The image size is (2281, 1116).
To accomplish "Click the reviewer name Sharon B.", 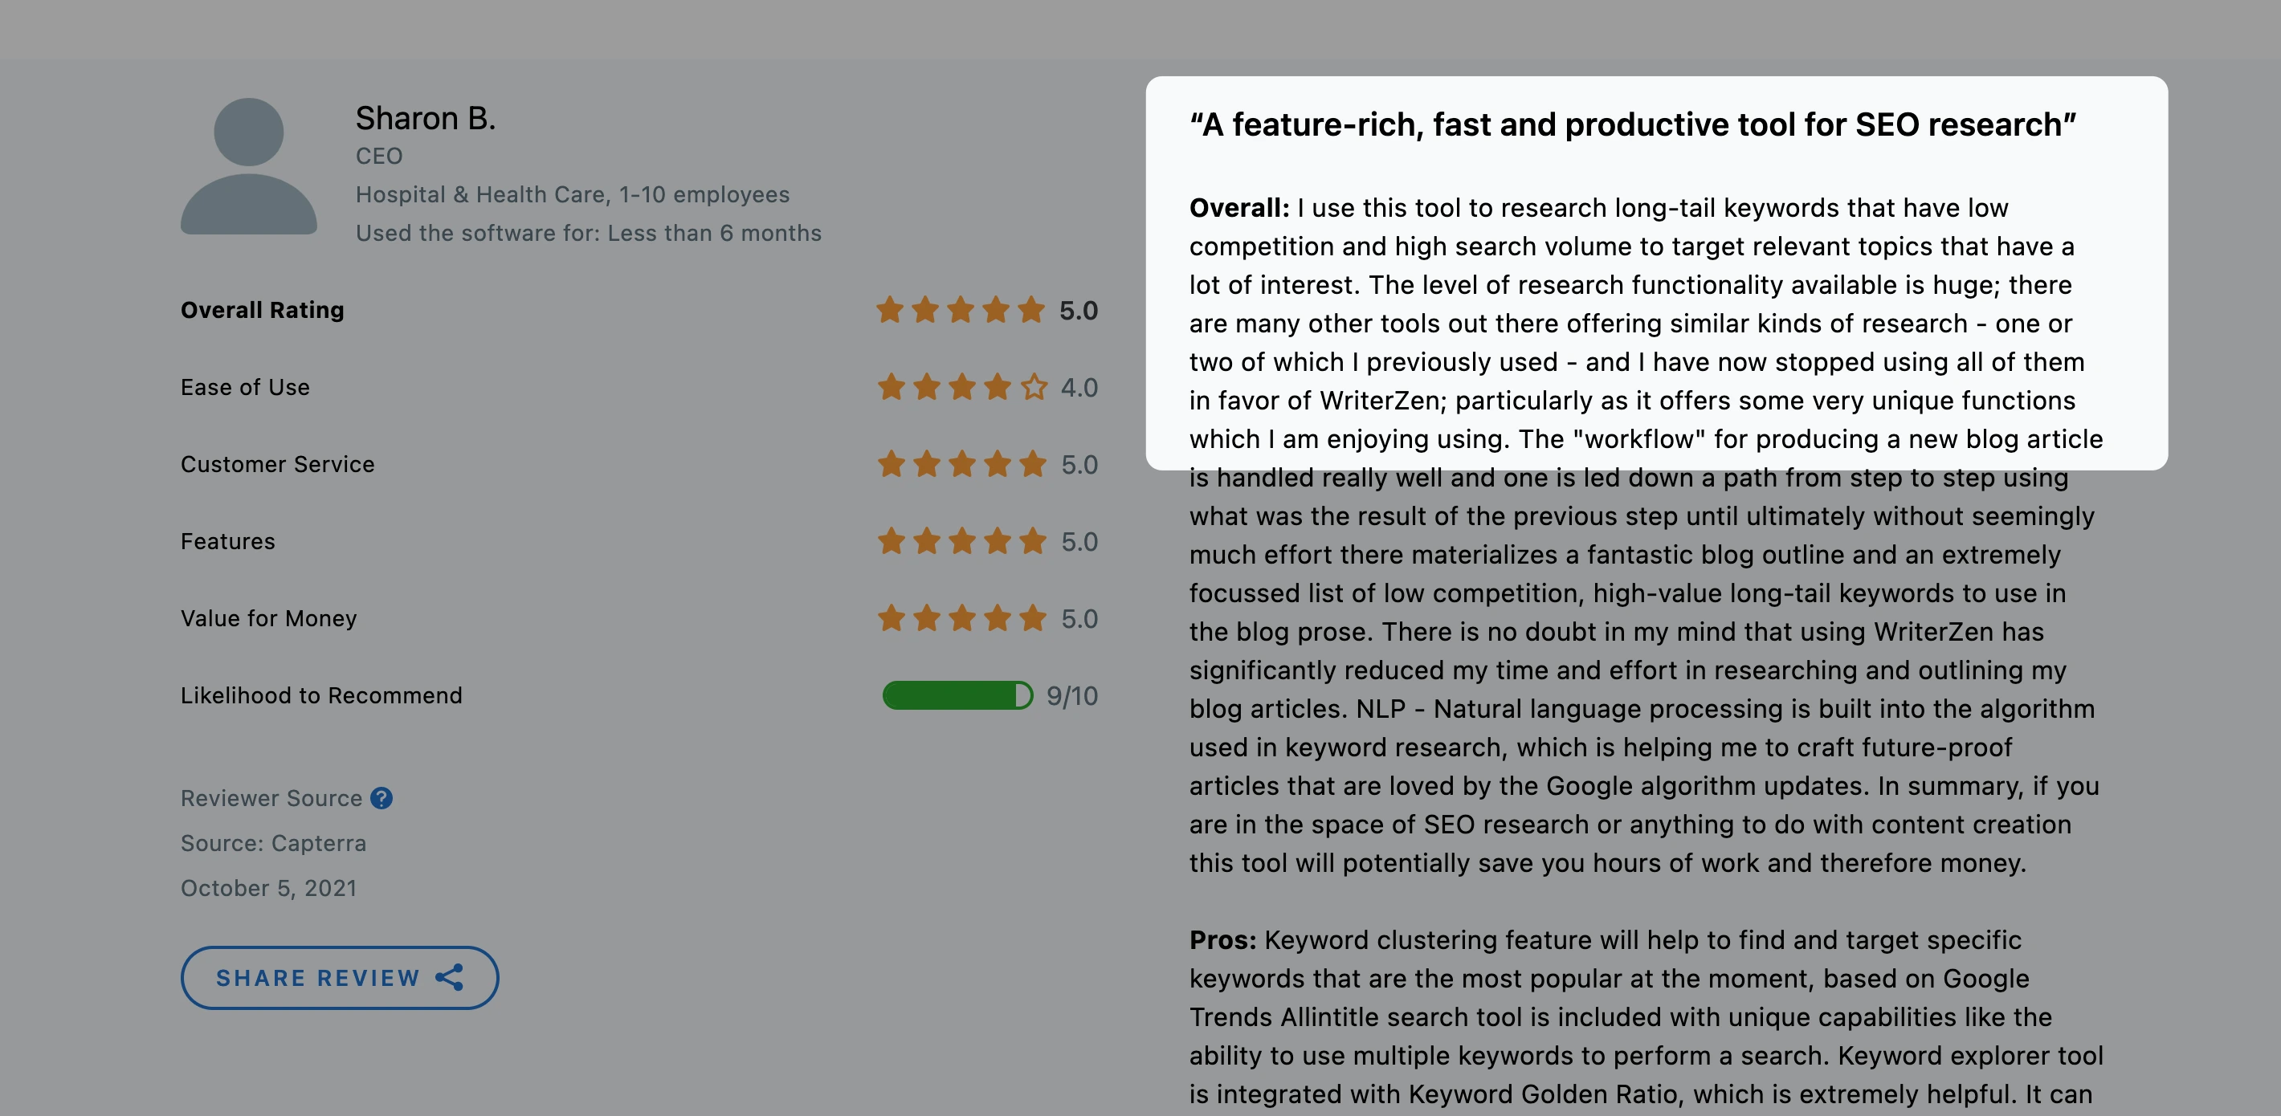I will pyautogui.click(x=426, y=119).
